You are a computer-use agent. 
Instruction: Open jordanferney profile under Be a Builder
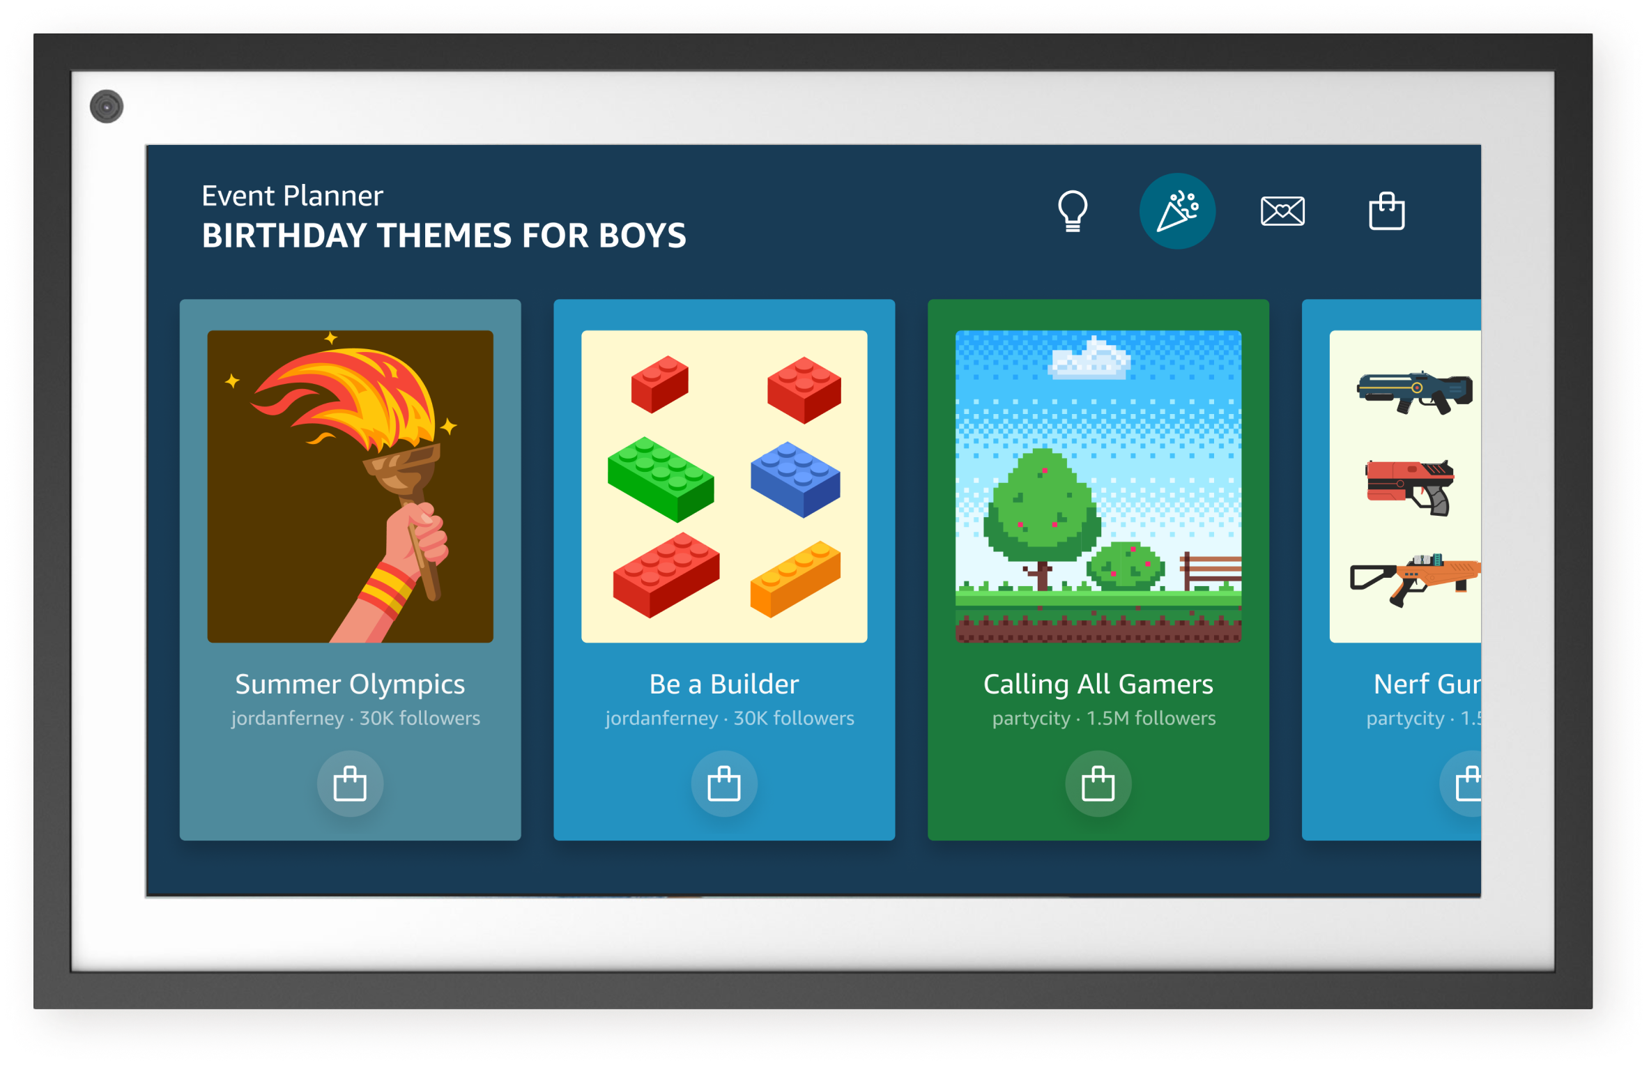point(661,718)
